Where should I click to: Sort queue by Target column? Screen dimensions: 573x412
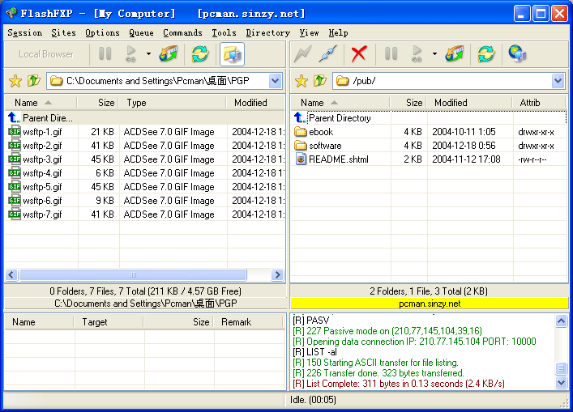coord(109,322)
